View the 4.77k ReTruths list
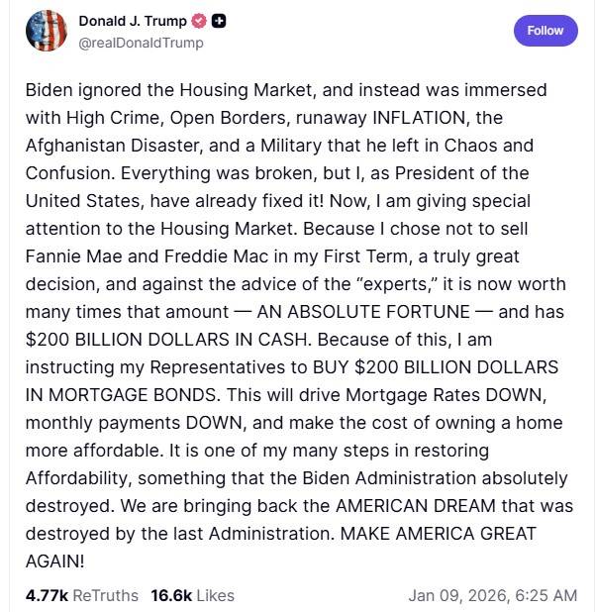The width and height of the screenshot is (595, 612). click(x=82, y=595)
